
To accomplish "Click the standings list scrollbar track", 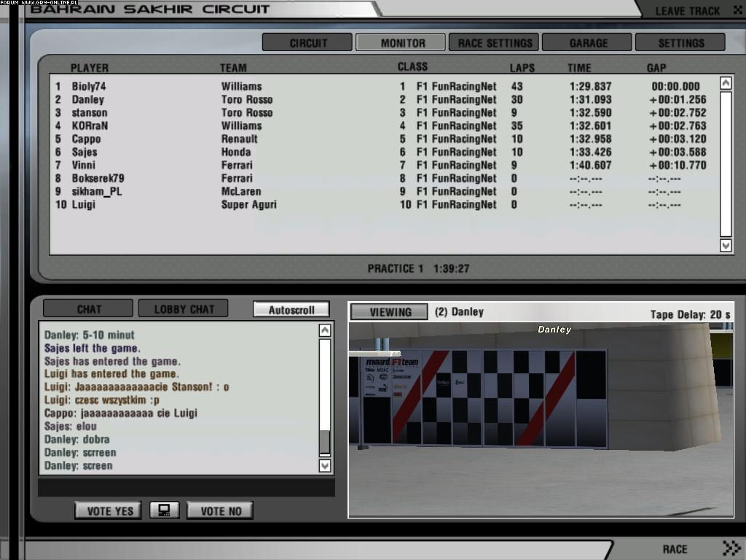I will [726, 164].
